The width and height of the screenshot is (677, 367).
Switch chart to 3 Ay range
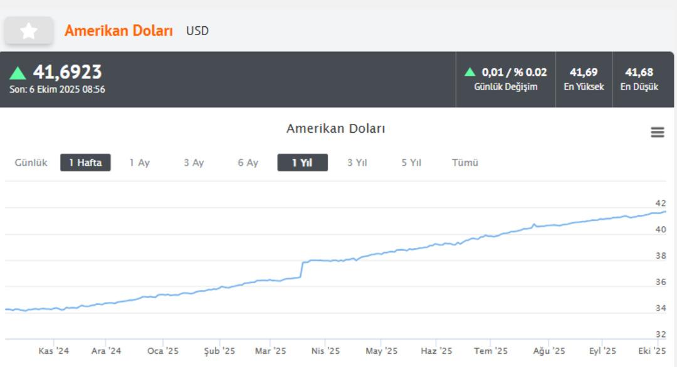(x=194, y=163)
